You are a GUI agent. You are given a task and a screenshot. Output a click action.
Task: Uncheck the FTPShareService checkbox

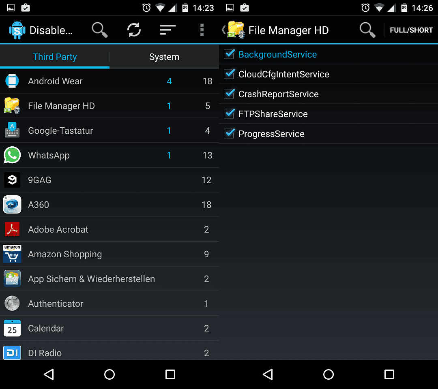tap(229, 113)
